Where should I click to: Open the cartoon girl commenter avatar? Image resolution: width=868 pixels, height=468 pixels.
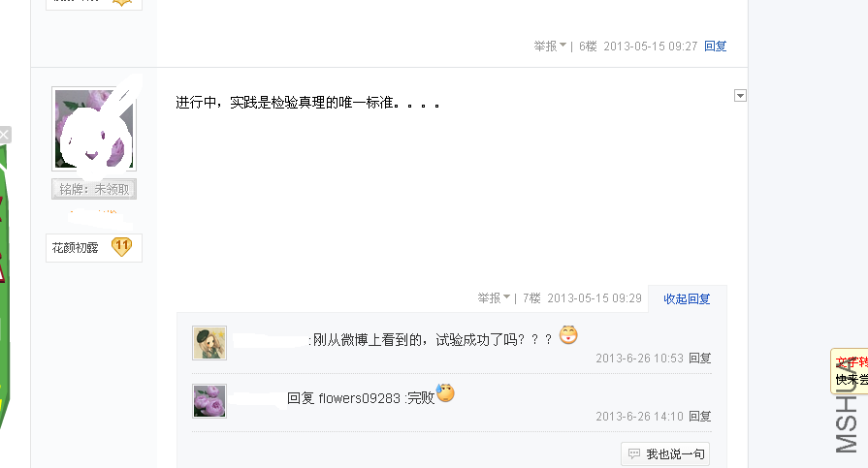click(209, 343)
